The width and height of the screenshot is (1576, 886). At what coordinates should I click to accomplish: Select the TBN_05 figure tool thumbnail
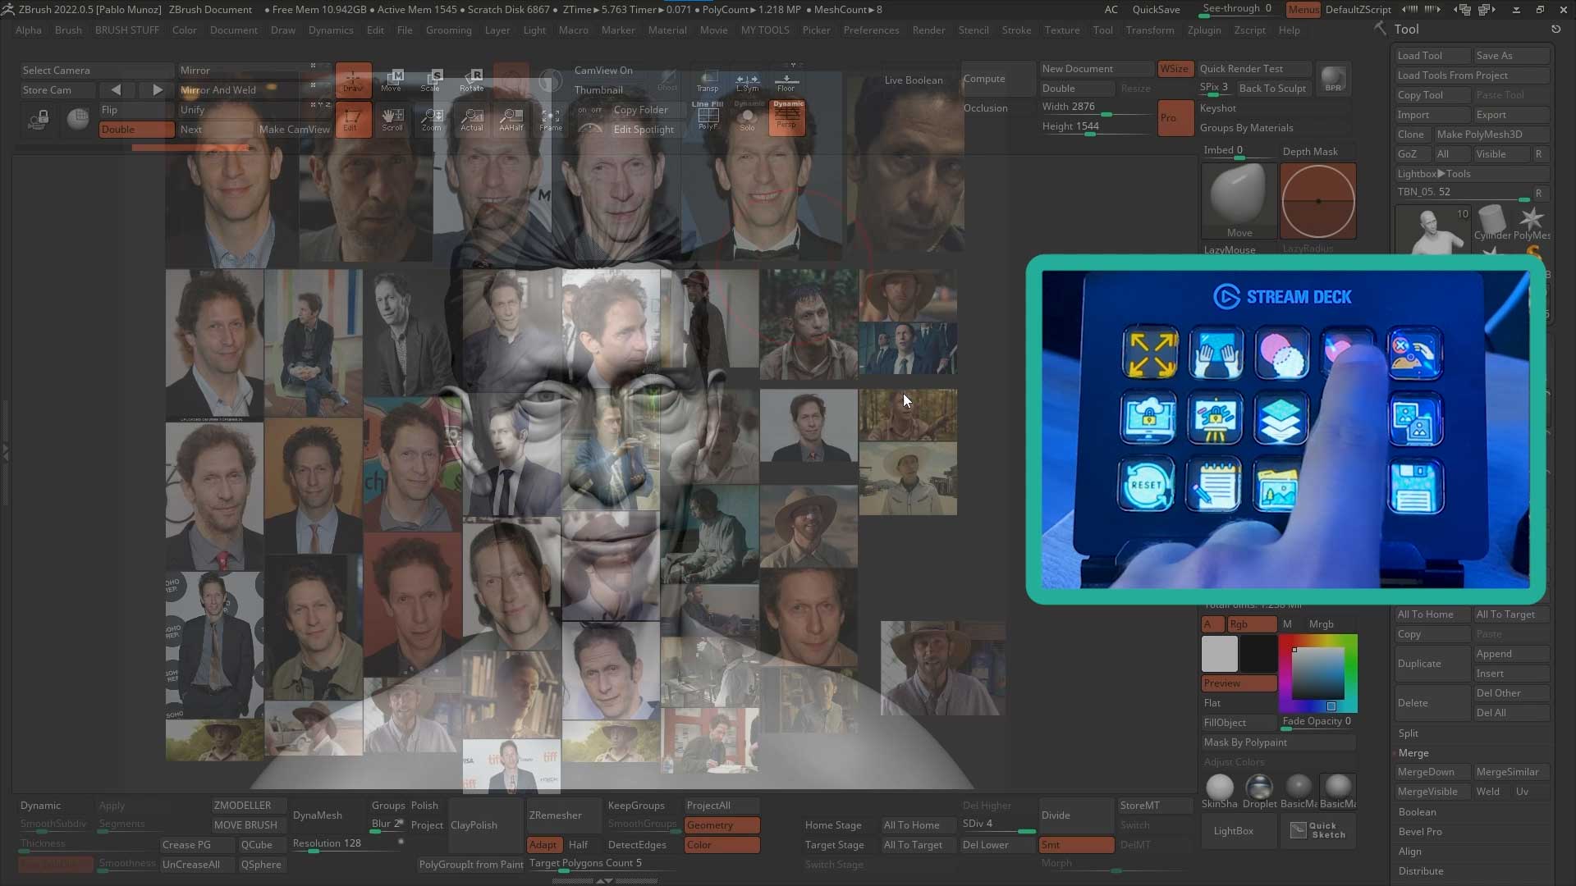[1433, 229]
